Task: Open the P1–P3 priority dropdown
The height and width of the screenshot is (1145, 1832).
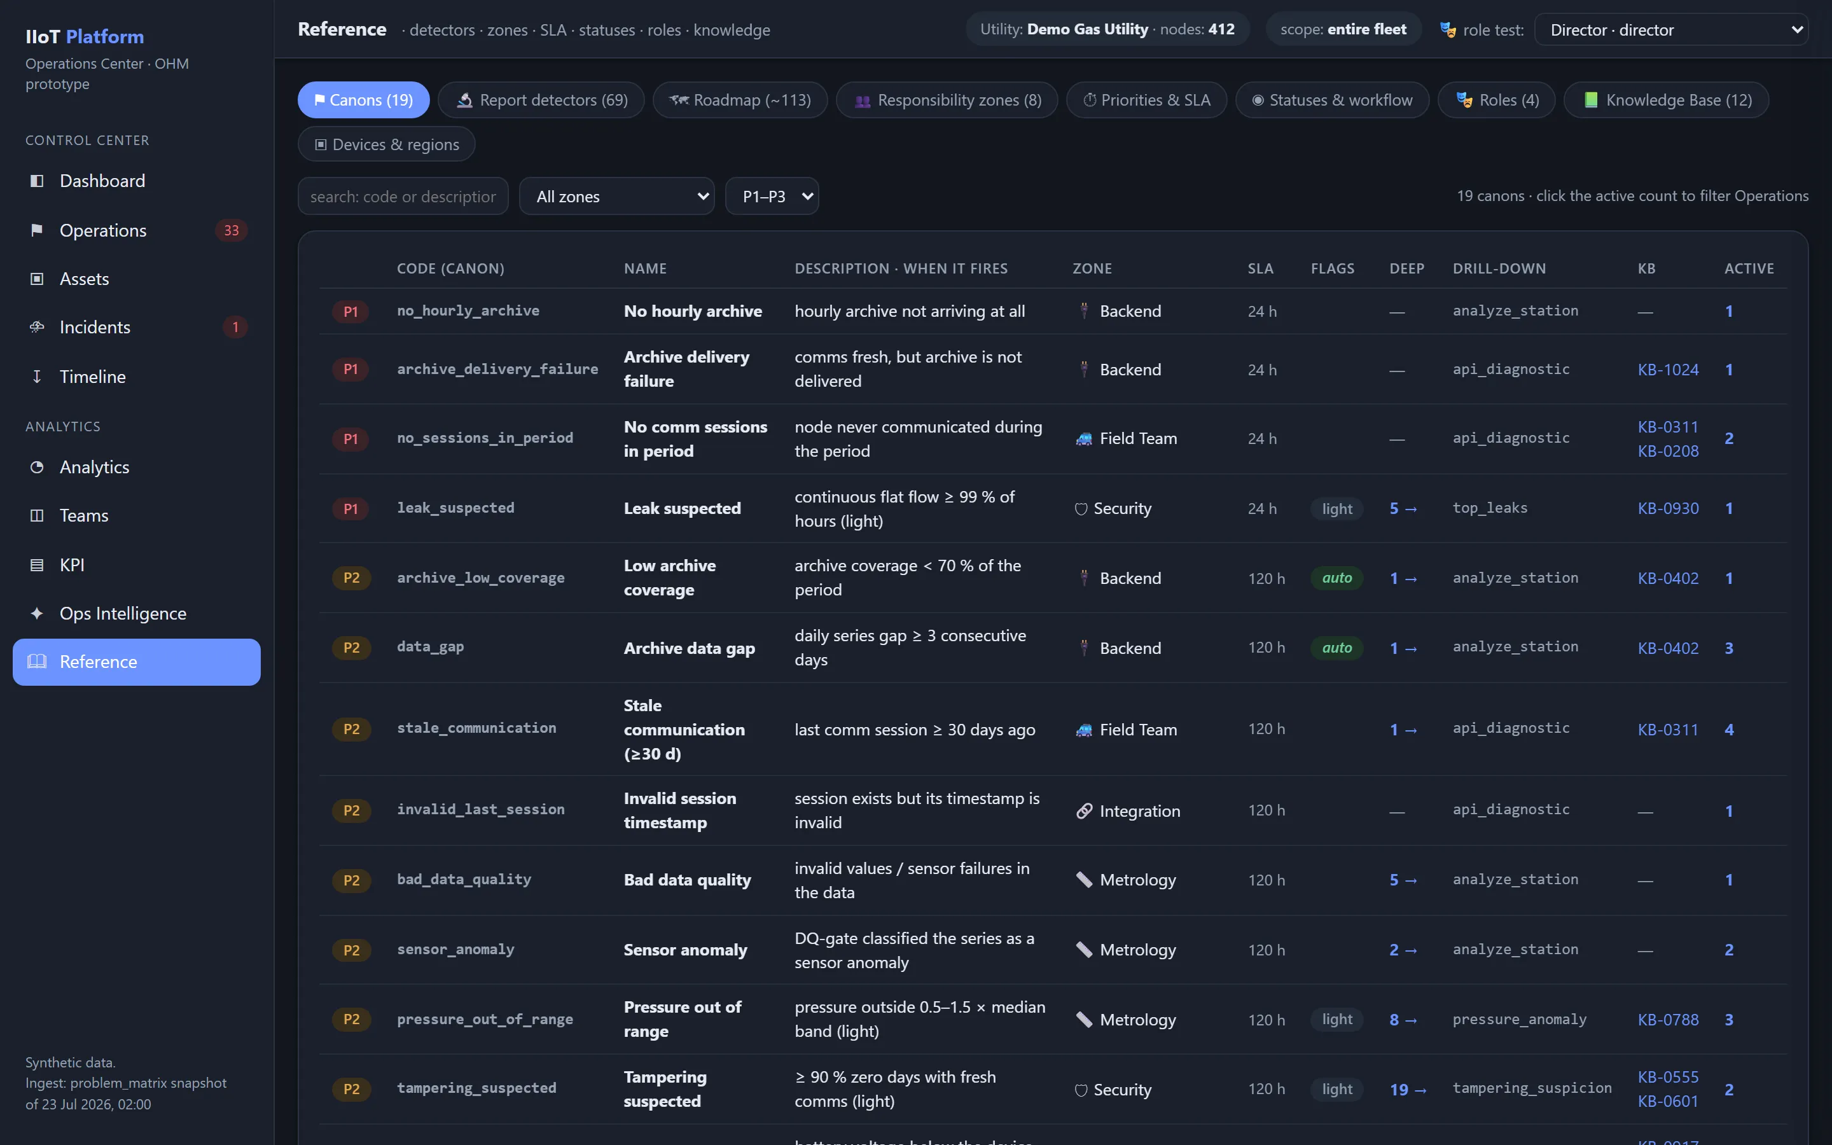Action: pyautogui.click(x=772, y=196)
